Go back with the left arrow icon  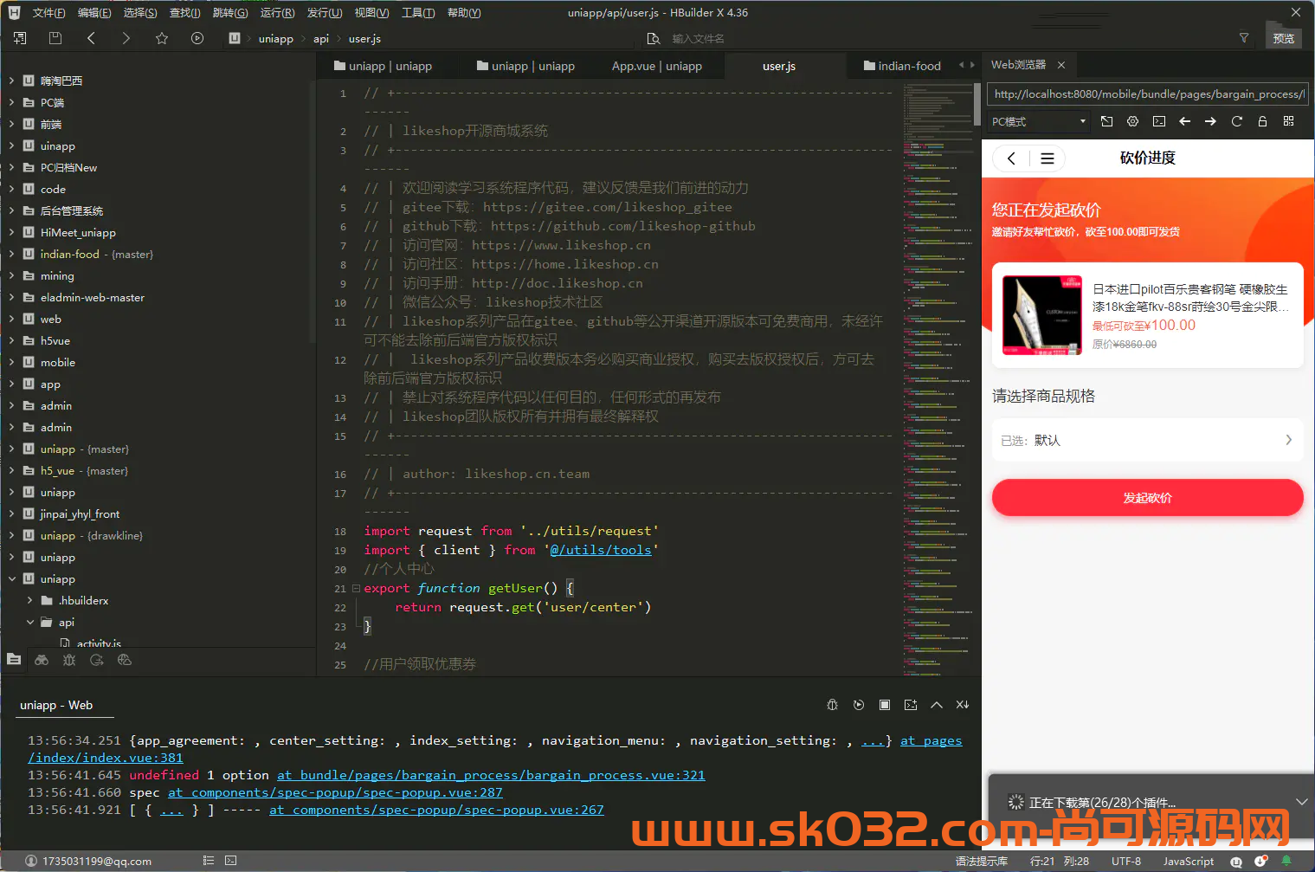[x=91, y=38]
